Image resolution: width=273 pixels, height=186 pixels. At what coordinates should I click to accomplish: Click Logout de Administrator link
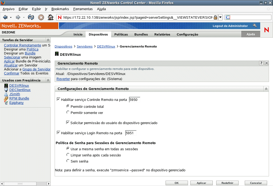230,26
